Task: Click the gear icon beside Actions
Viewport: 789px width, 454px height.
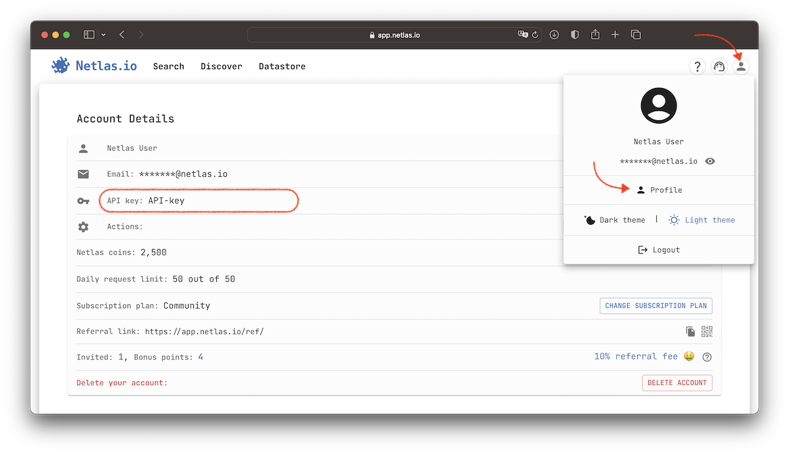Action: [x=83, y=226]
